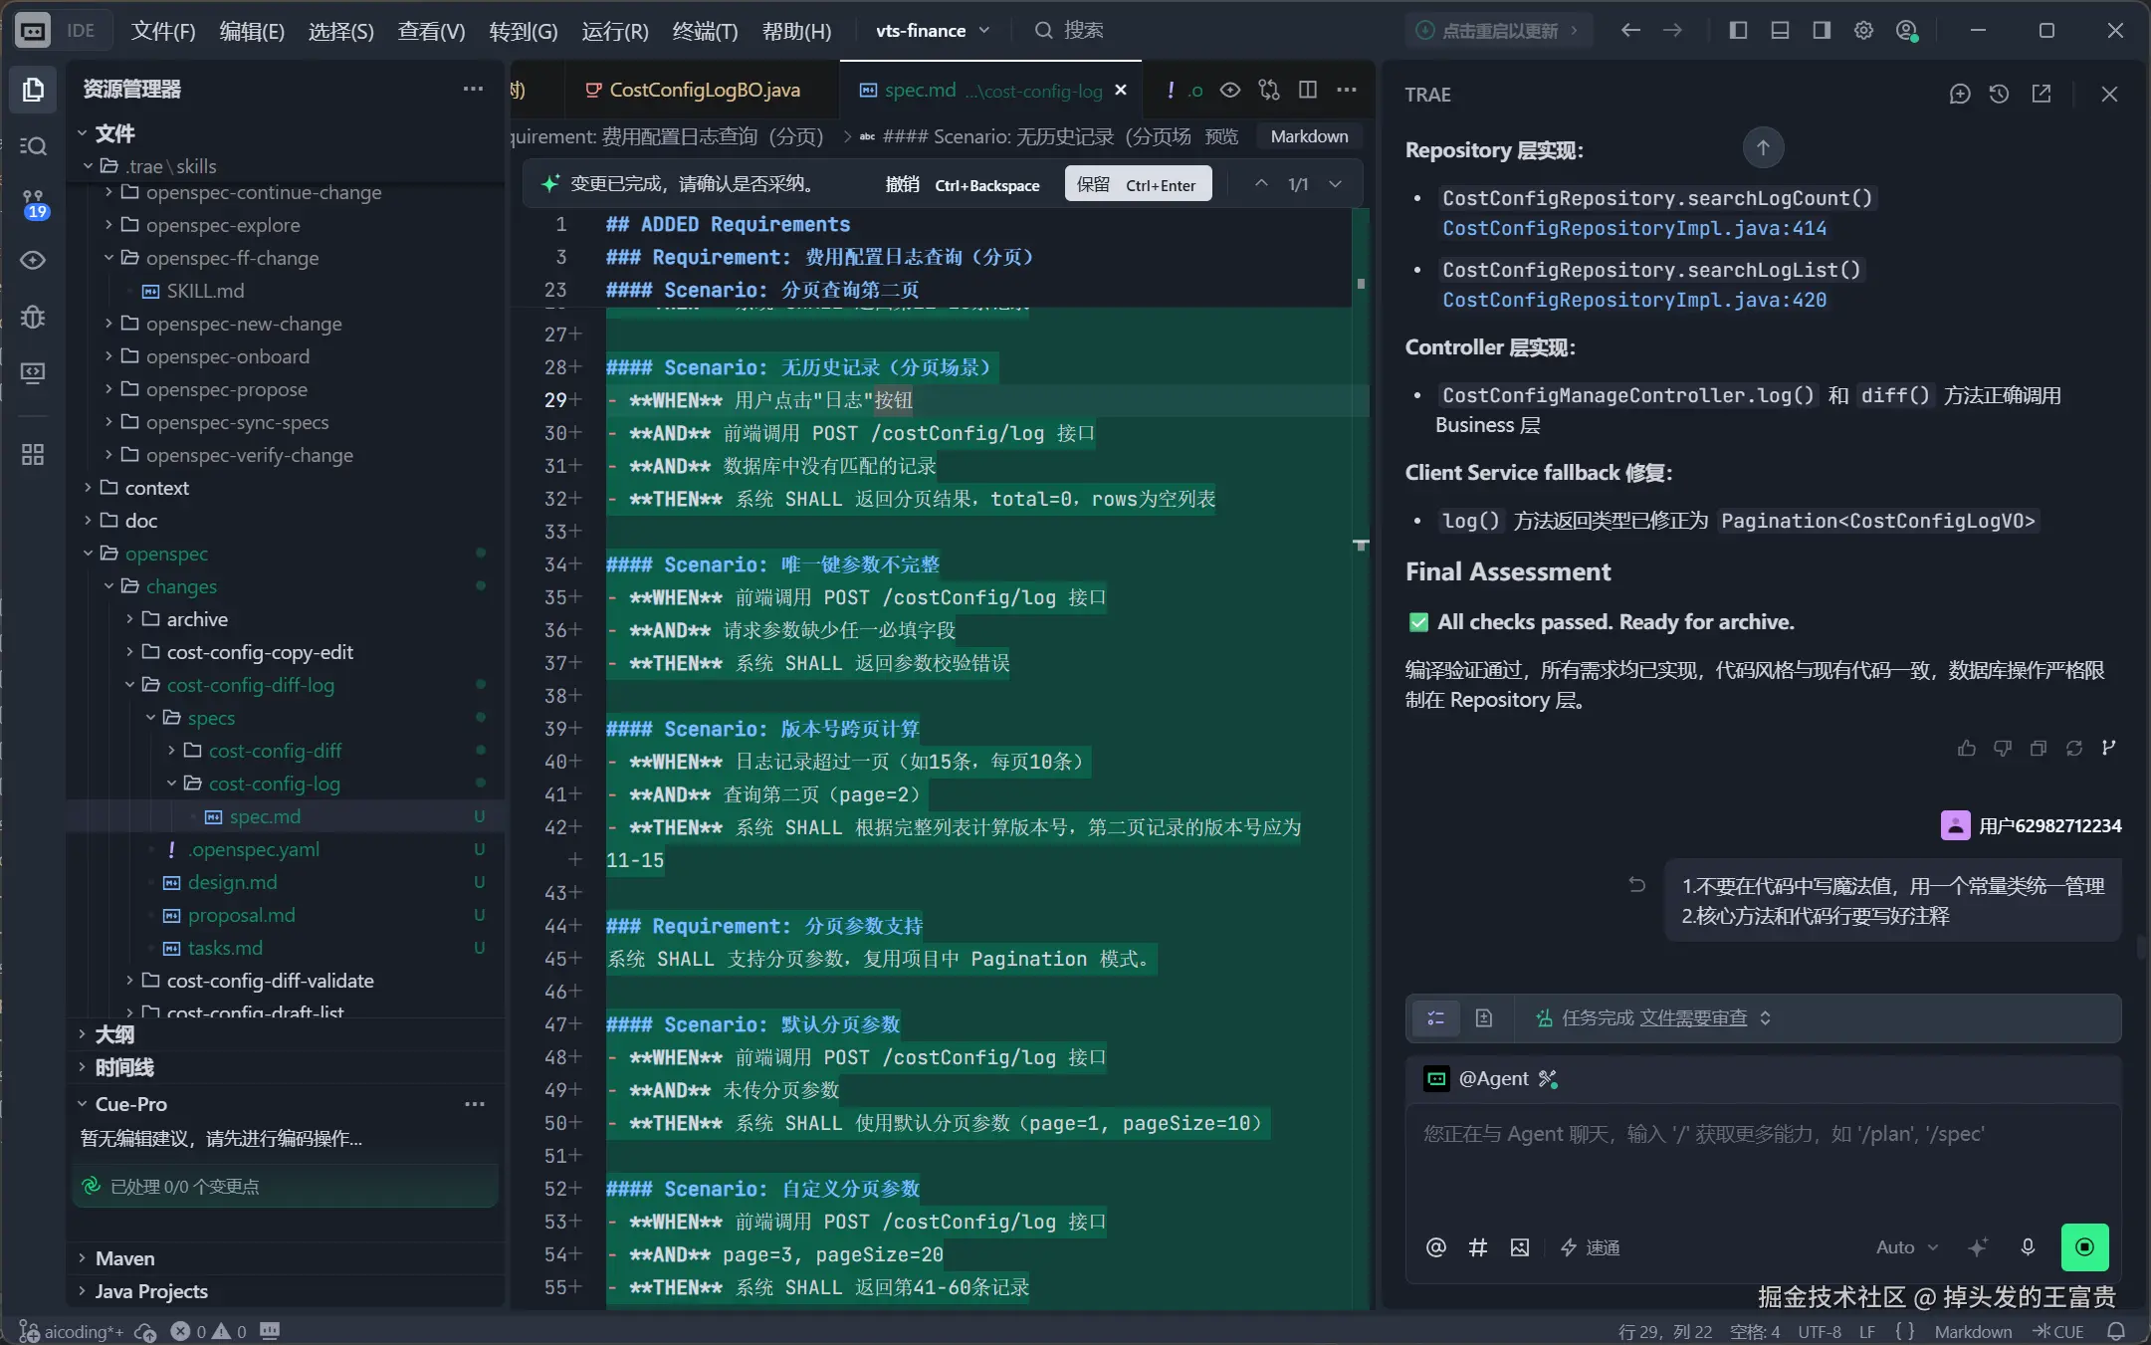
Task: Click the 保留 keep changes button
Action: [1138, 184]
